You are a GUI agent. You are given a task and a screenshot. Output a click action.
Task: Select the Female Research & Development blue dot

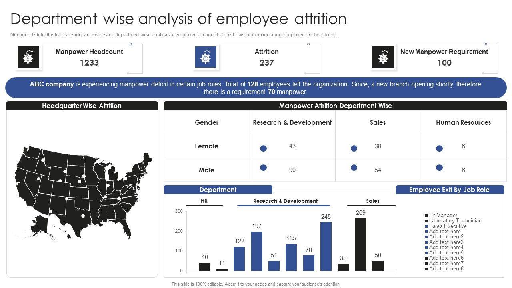[x=263, y=148]
